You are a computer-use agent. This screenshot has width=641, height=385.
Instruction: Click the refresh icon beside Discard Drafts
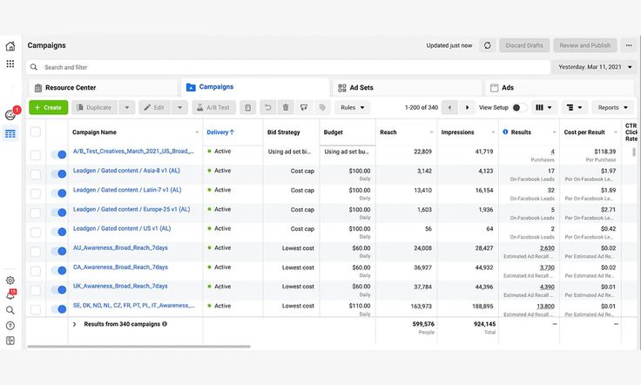tap(487, 45)
